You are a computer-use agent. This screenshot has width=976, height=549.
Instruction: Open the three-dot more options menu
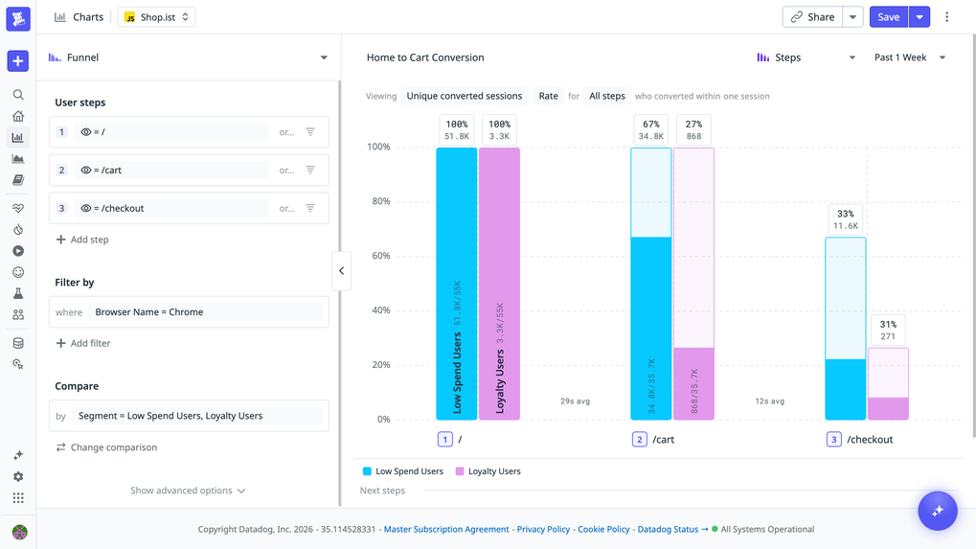946,17
